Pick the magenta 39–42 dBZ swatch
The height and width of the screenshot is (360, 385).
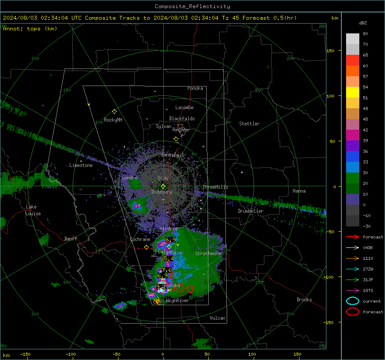click(x=352, y=135)
